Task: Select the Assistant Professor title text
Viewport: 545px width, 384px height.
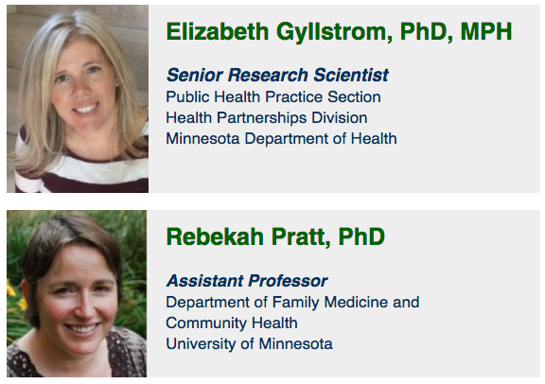Action: 247,281
